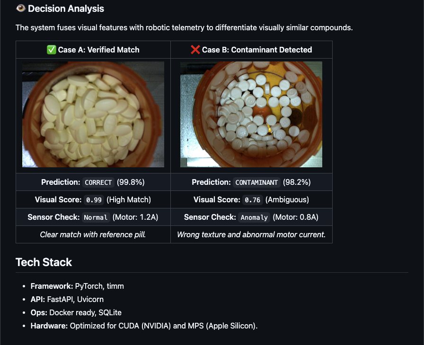This screenshot has width=424, height=345.
Task: Select the CONTAMINANT prediction code label
Action: pos(256,182)
